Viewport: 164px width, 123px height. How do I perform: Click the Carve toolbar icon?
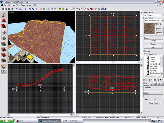(x=26, y=9)
